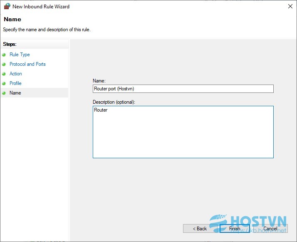Image resolution: width=297 pixels, height=242 pixels.
Task: Click the 'Description (optional):' label
Action: 114,102
